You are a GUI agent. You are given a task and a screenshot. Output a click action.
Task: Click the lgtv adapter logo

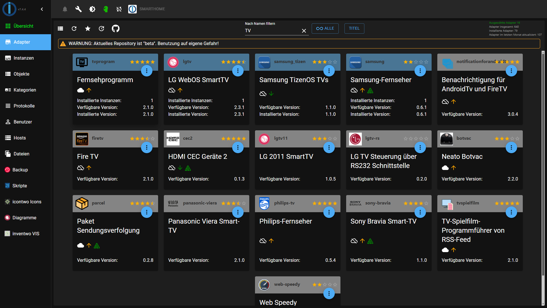coord(173,62)
